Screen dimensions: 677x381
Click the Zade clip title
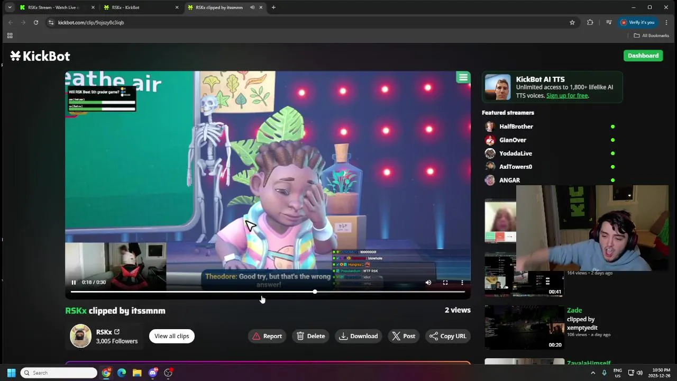574,310
